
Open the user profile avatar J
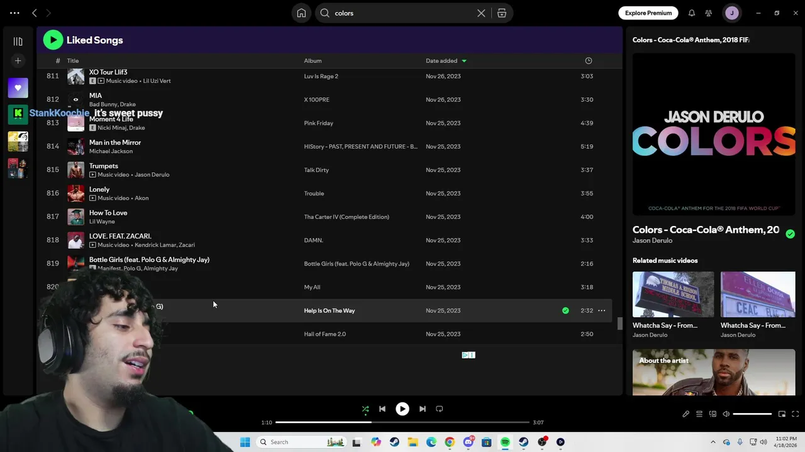pos(731,13)
